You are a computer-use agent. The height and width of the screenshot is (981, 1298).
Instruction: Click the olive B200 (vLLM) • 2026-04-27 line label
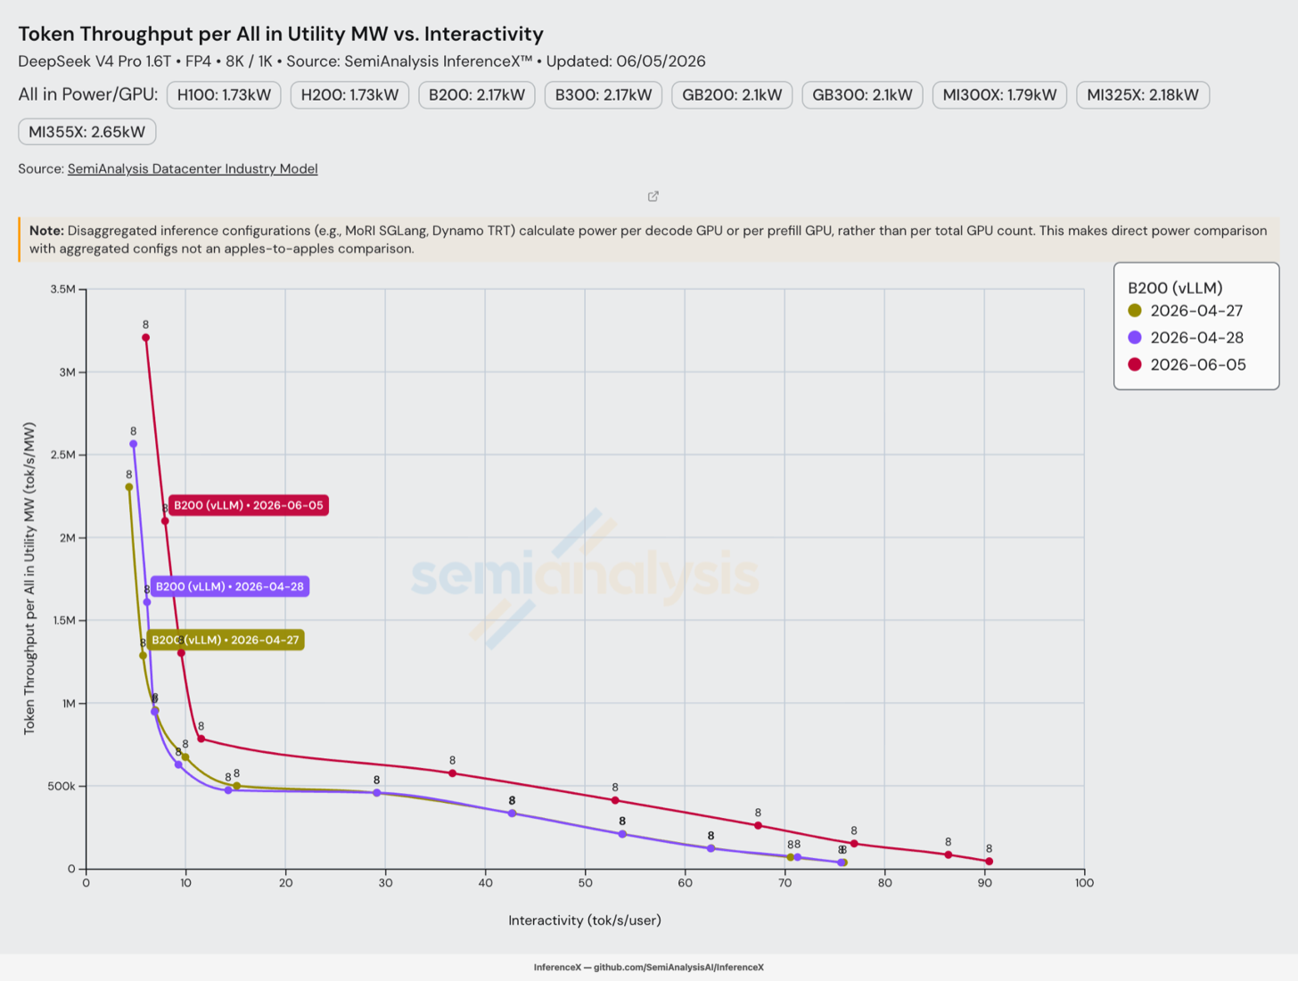pos(226,640)
